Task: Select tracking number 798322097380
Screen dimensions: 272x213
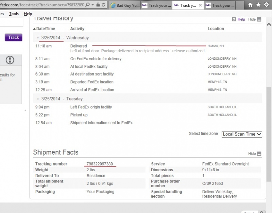Action: [100, 164]
